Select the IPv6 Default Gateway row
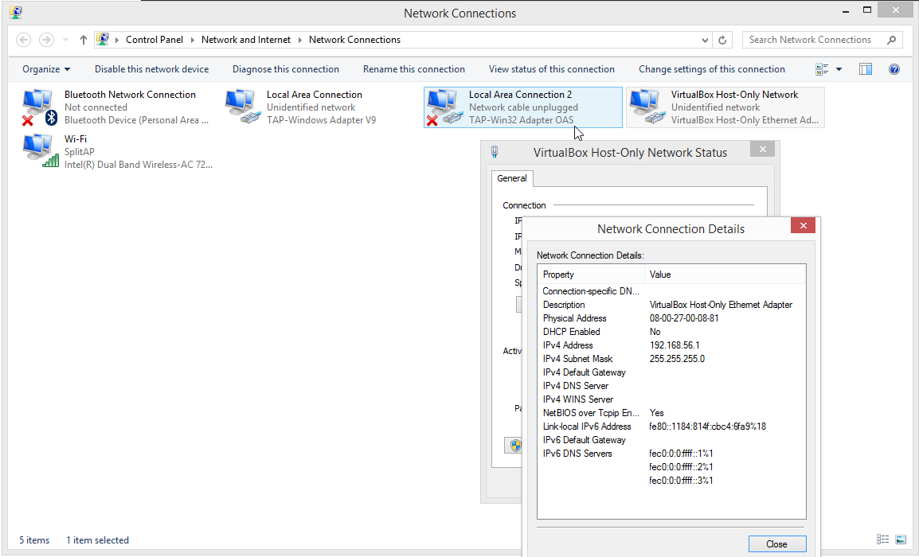Screen dimensions: 919x557 point(671,440)
